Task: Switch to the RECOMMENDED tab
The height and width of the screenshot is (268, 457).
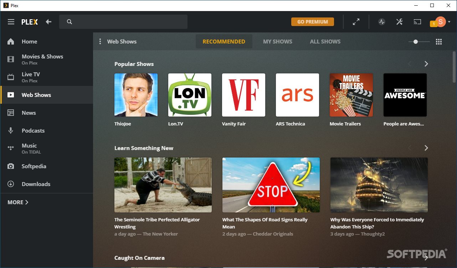Action: (224, 41)
